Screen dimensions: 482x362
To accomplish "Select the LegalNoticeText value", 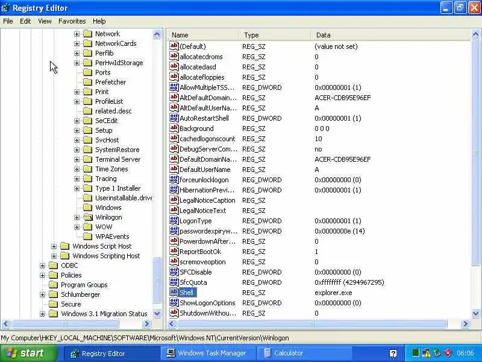I will coord(202,211).
